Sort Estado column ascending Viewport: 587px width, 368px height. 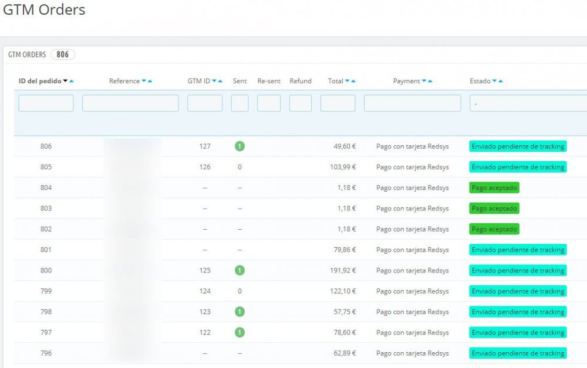(x=501, y=81)
